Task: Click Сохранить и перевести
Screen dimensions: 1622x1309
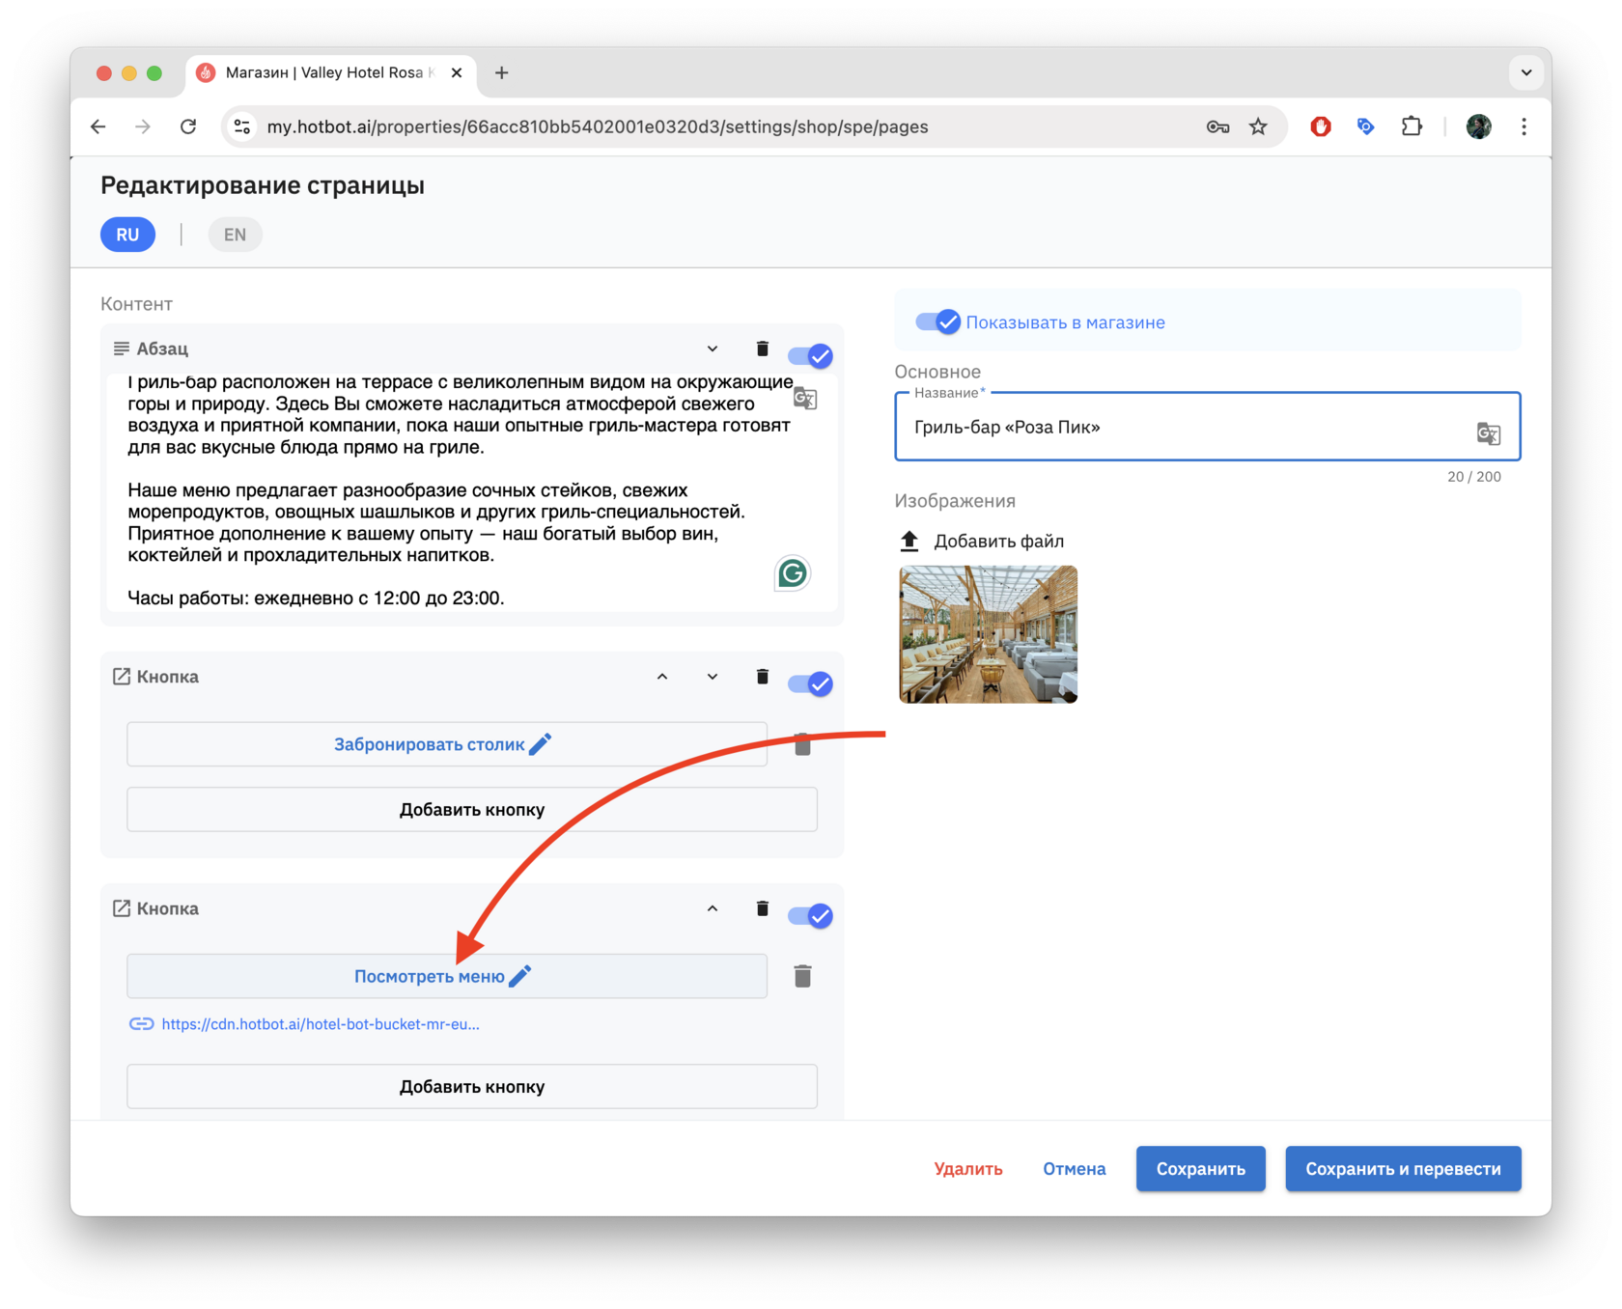Action: [1404, 1169]
